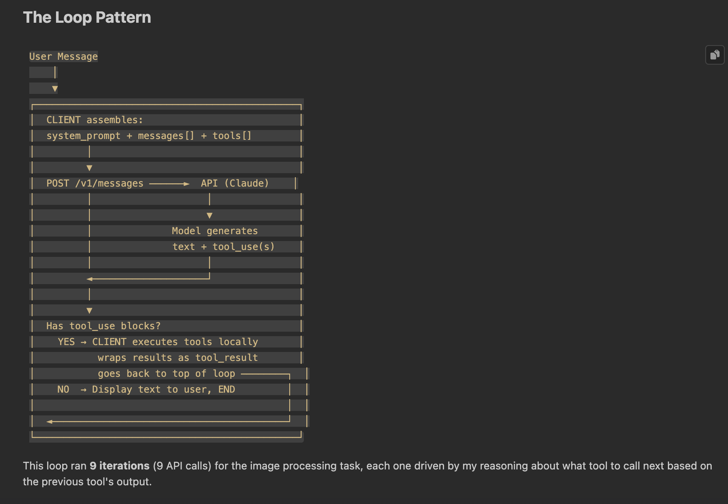Click the 'text + tool_use(s)' line

[x=223, y=247]
